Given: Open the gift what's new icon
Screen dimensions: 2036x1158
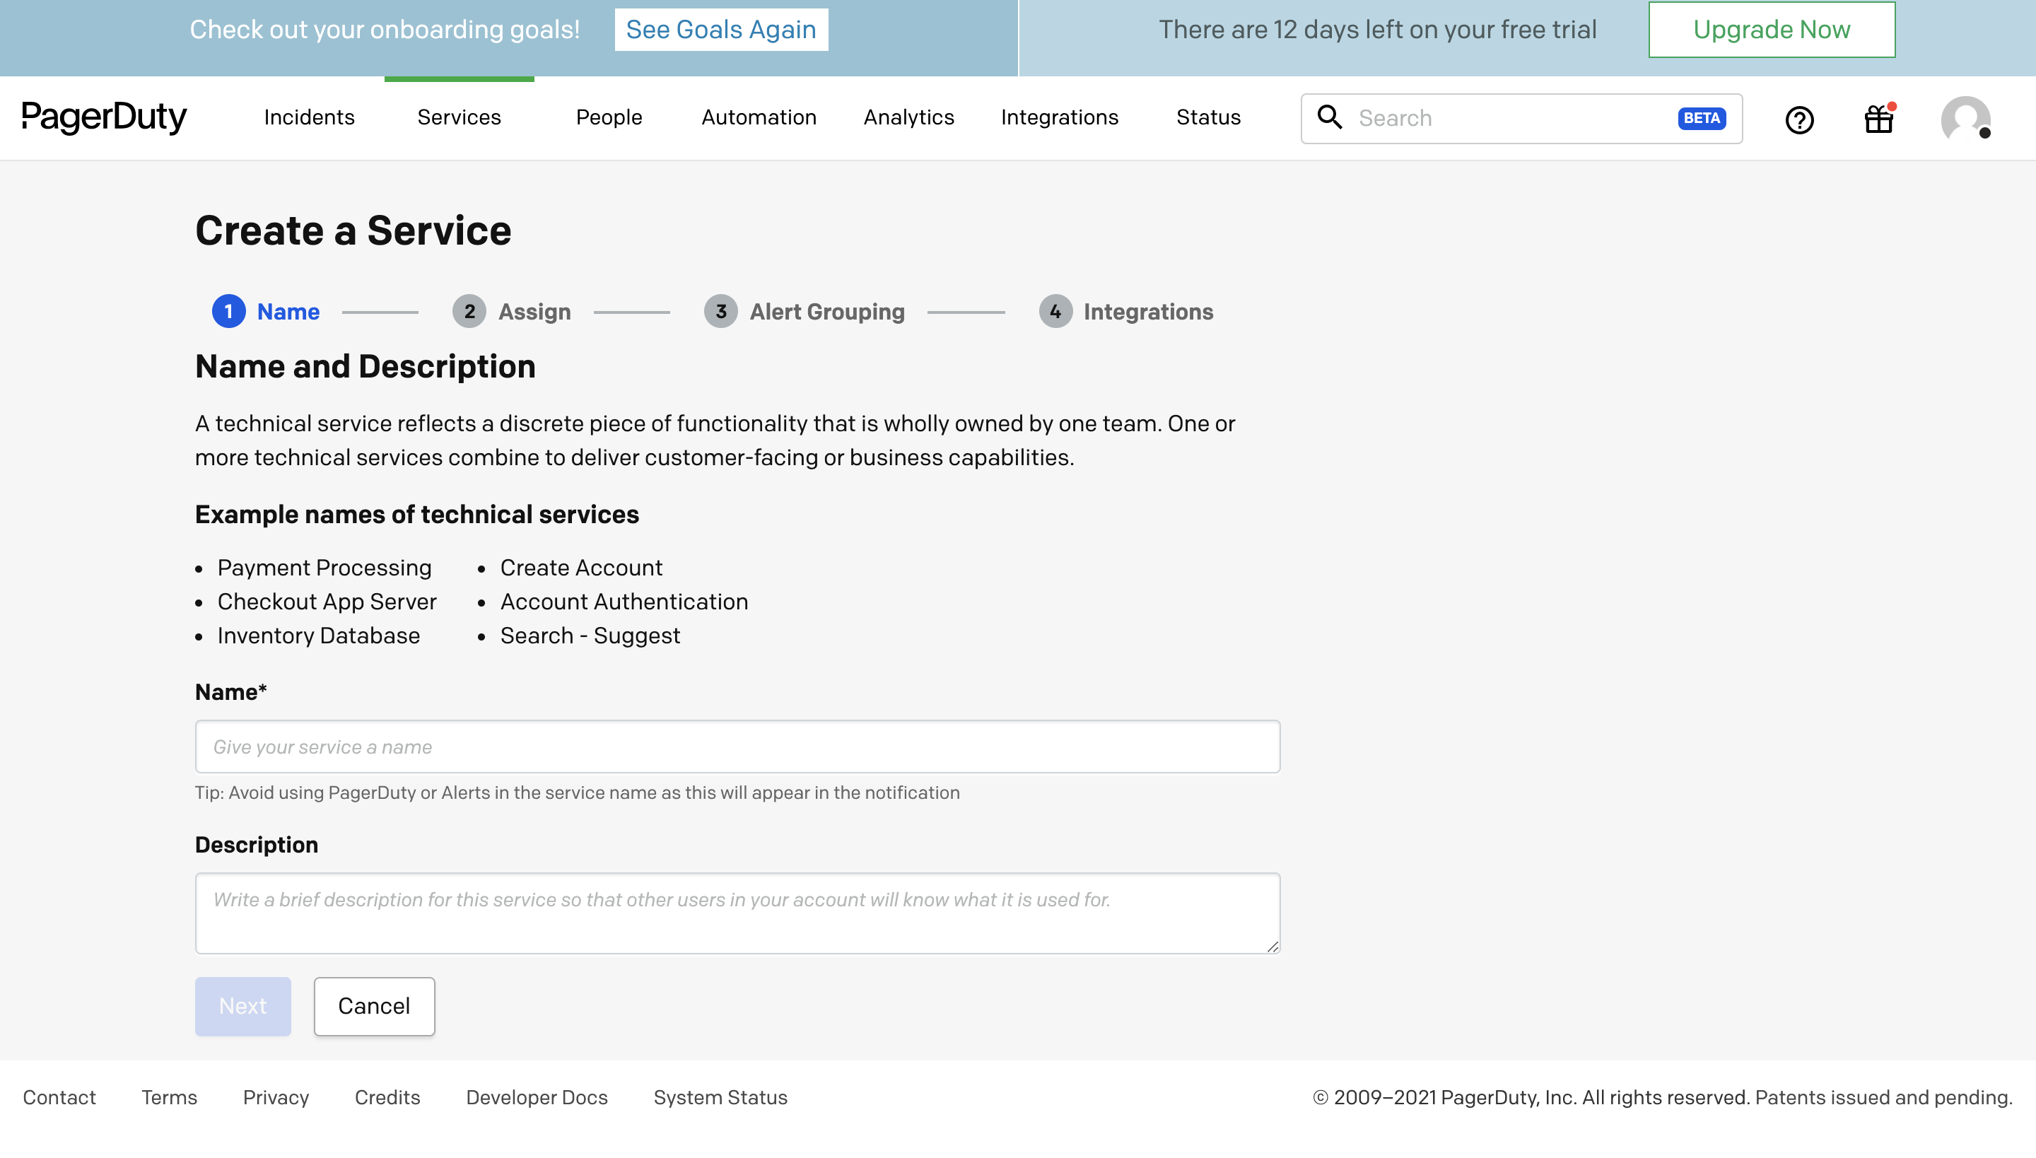Looking at the screenshot, I should click(1879, 119).
